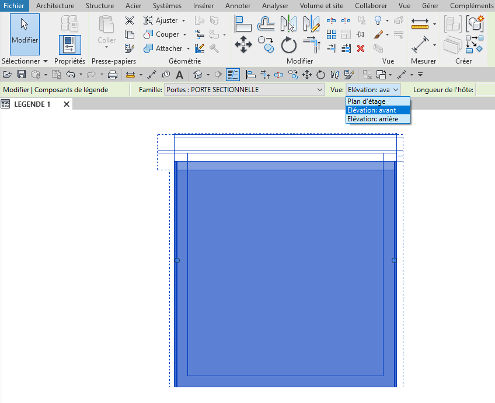
Task: Click the Move tool in the Modifier panel
Action: [x=243, y=45]
